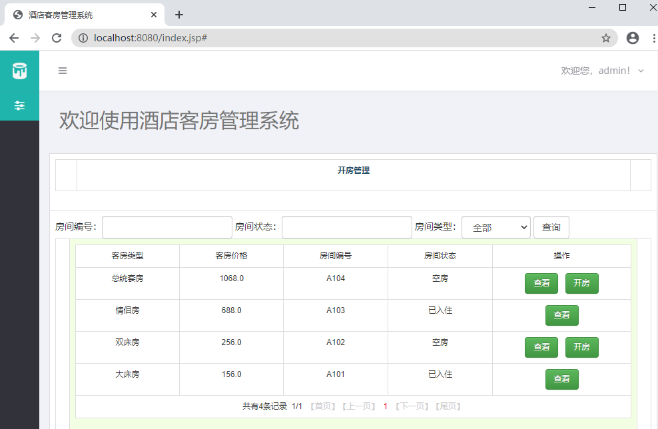
Task: Bookmark this page with the star icon
Action: [606, 38]
